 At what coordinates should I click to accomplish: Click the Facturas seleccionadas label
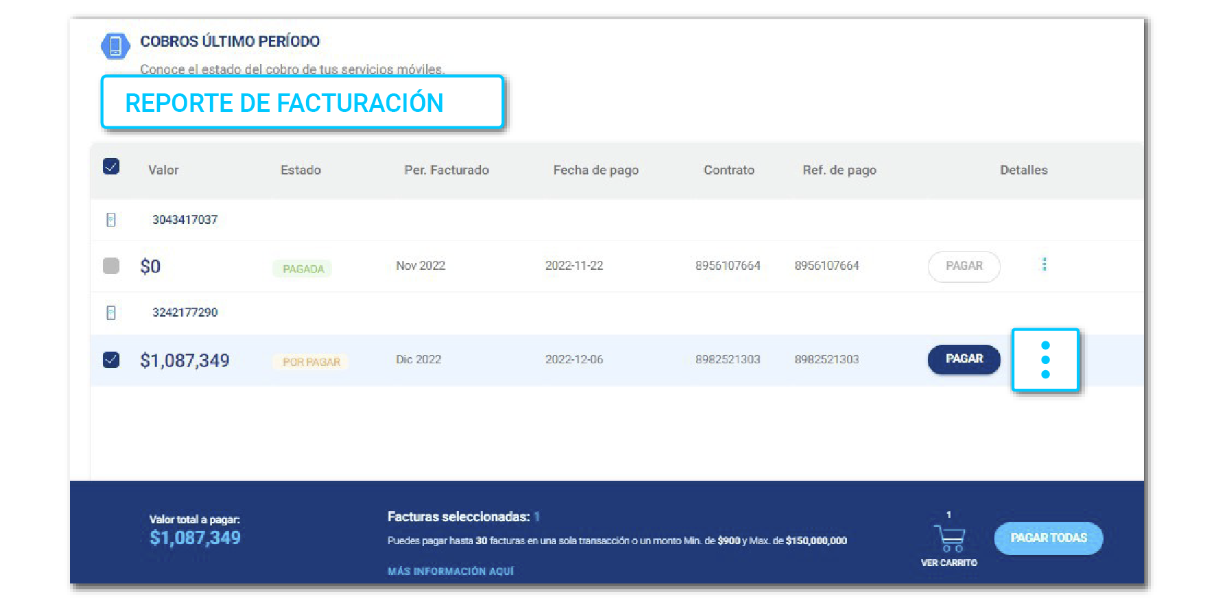coord(458,516)
